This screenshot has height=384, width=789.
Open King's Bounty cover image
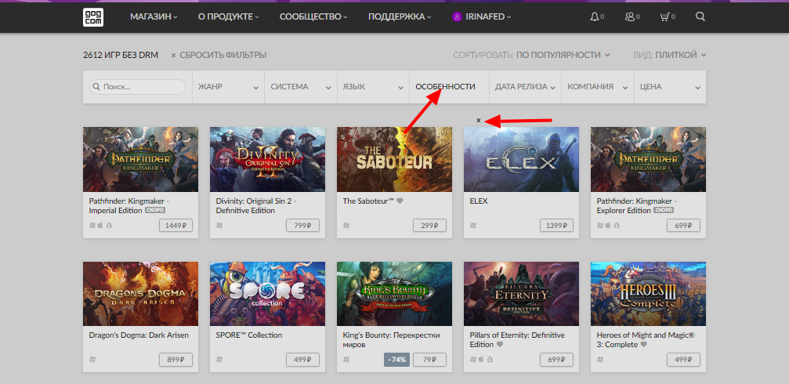[395, 294]
